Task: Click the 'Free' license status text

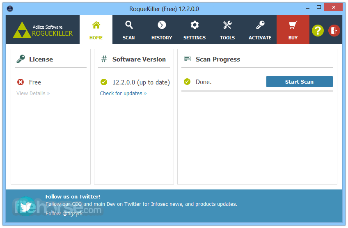Action: pos(35,82)
